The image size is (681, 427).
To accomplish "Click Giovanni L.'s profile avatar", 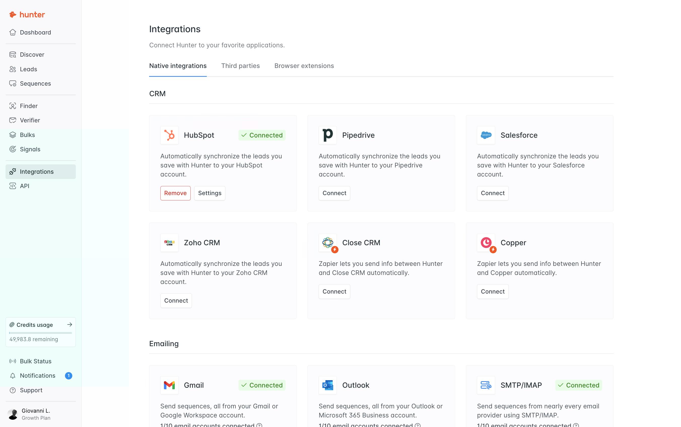I will click(x=13, y=414).
